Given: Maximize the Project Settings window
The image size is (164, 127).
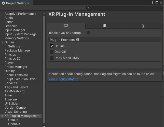Looking at the screenshot, I should point(157,3).
